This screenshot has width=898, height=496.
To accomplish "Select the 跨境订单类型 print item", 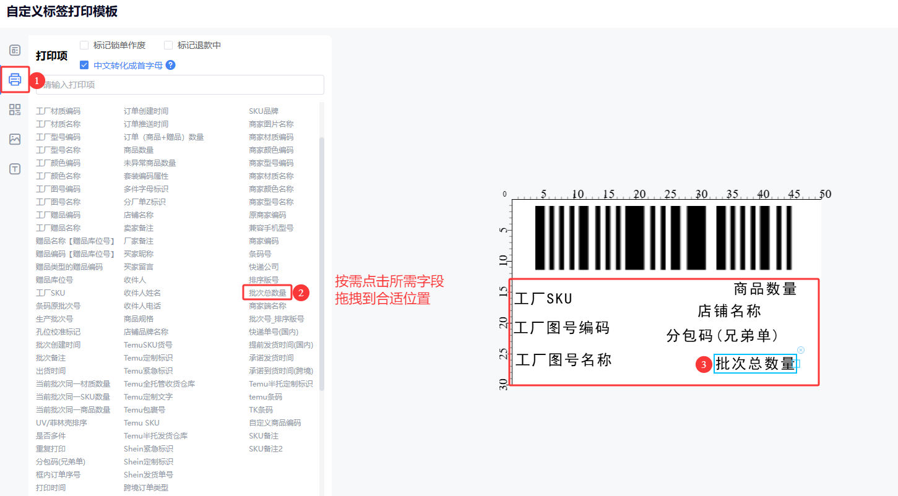I will pos(146,488).
